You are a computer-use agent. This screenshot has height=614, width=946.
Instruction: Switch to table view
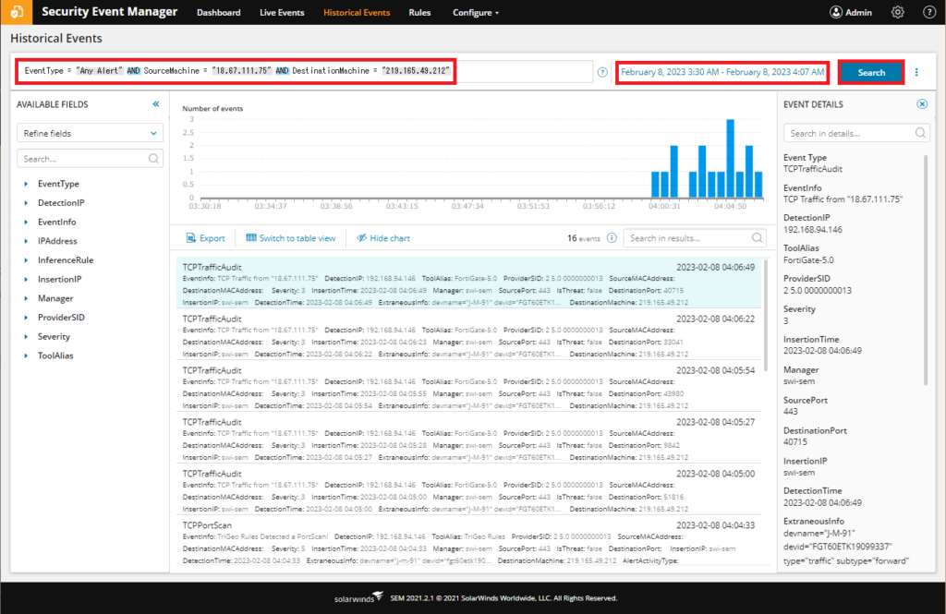pos(291,238)
